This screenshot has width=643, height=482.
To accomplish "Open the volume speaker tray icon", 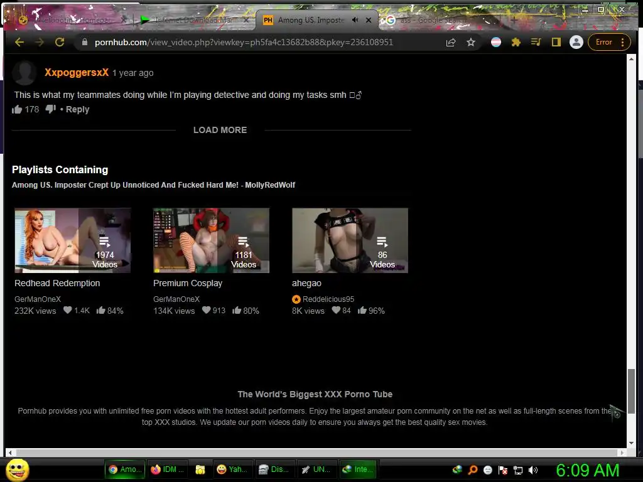I will click(533, 470).
